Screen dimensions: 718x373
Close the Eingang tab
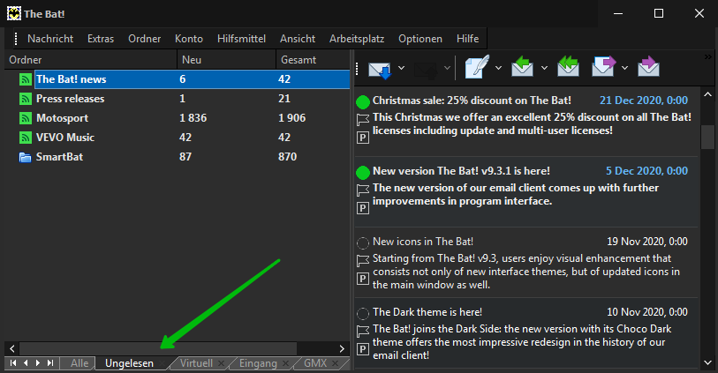tap(285, 363)
